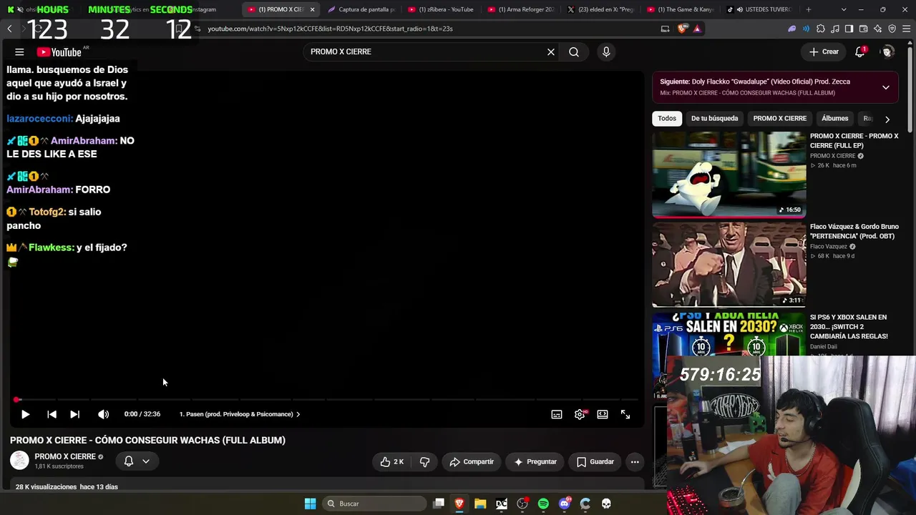Open player settings gear

pyautogui.click(x=580, y=414)
